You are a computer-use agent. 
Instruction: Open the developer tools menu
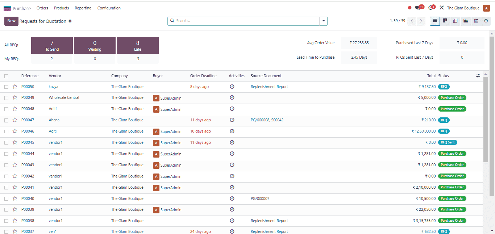442,7
